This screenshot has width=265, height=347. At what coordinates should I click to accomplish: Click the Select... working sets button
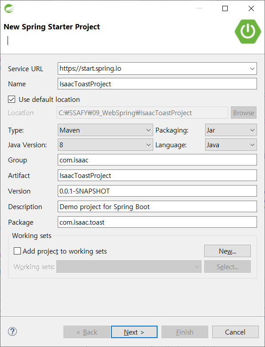click(x=227, y=266)
